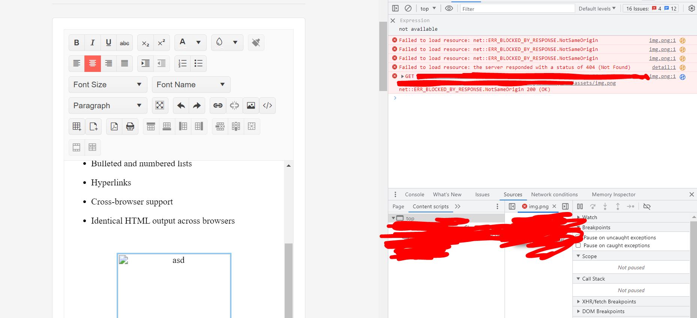Click the console Filter input field
The image size is (697, 318).
(x=517, y=9)
